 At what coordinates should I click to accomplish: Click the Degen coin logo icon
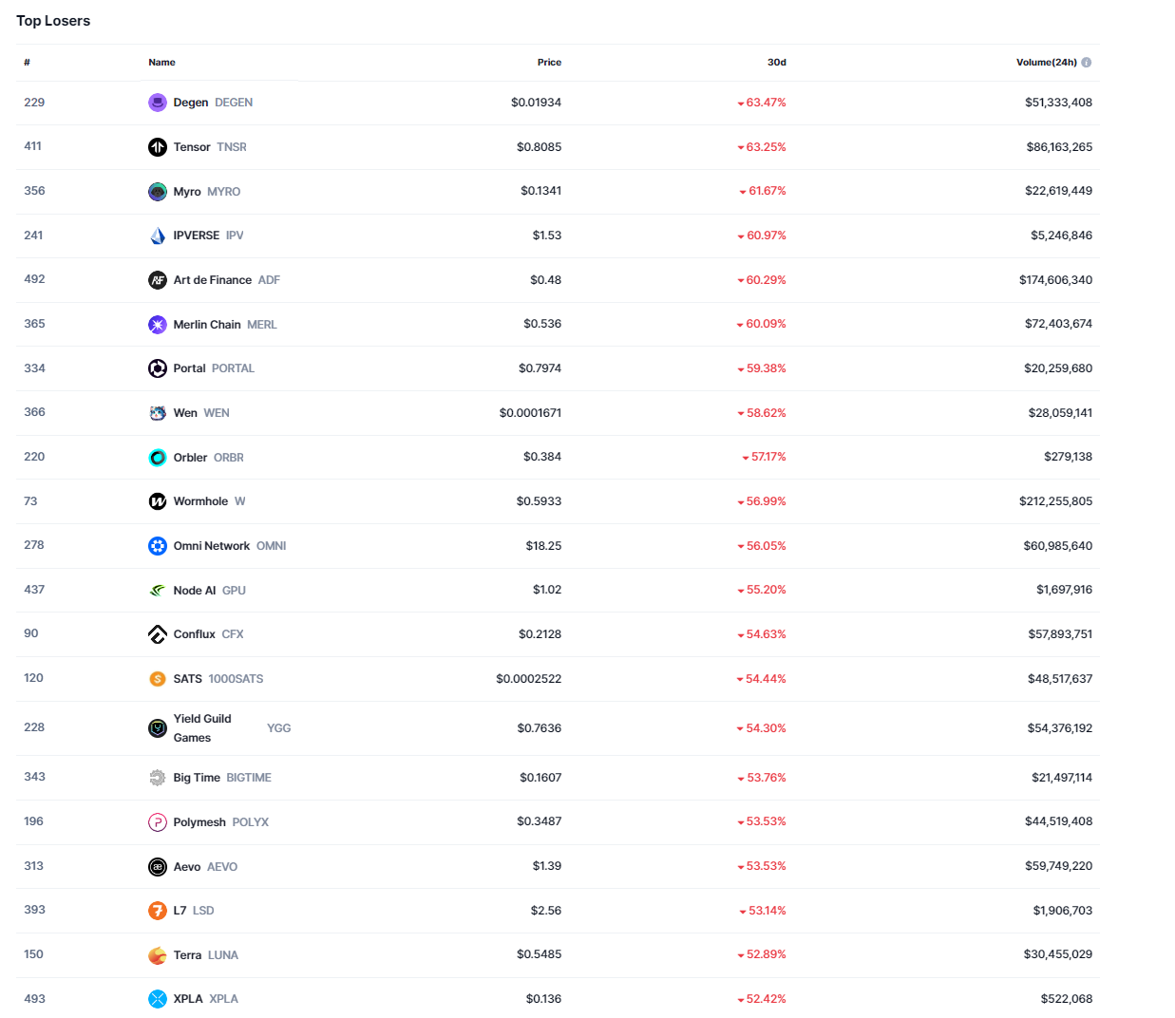[x=158, y=103]
